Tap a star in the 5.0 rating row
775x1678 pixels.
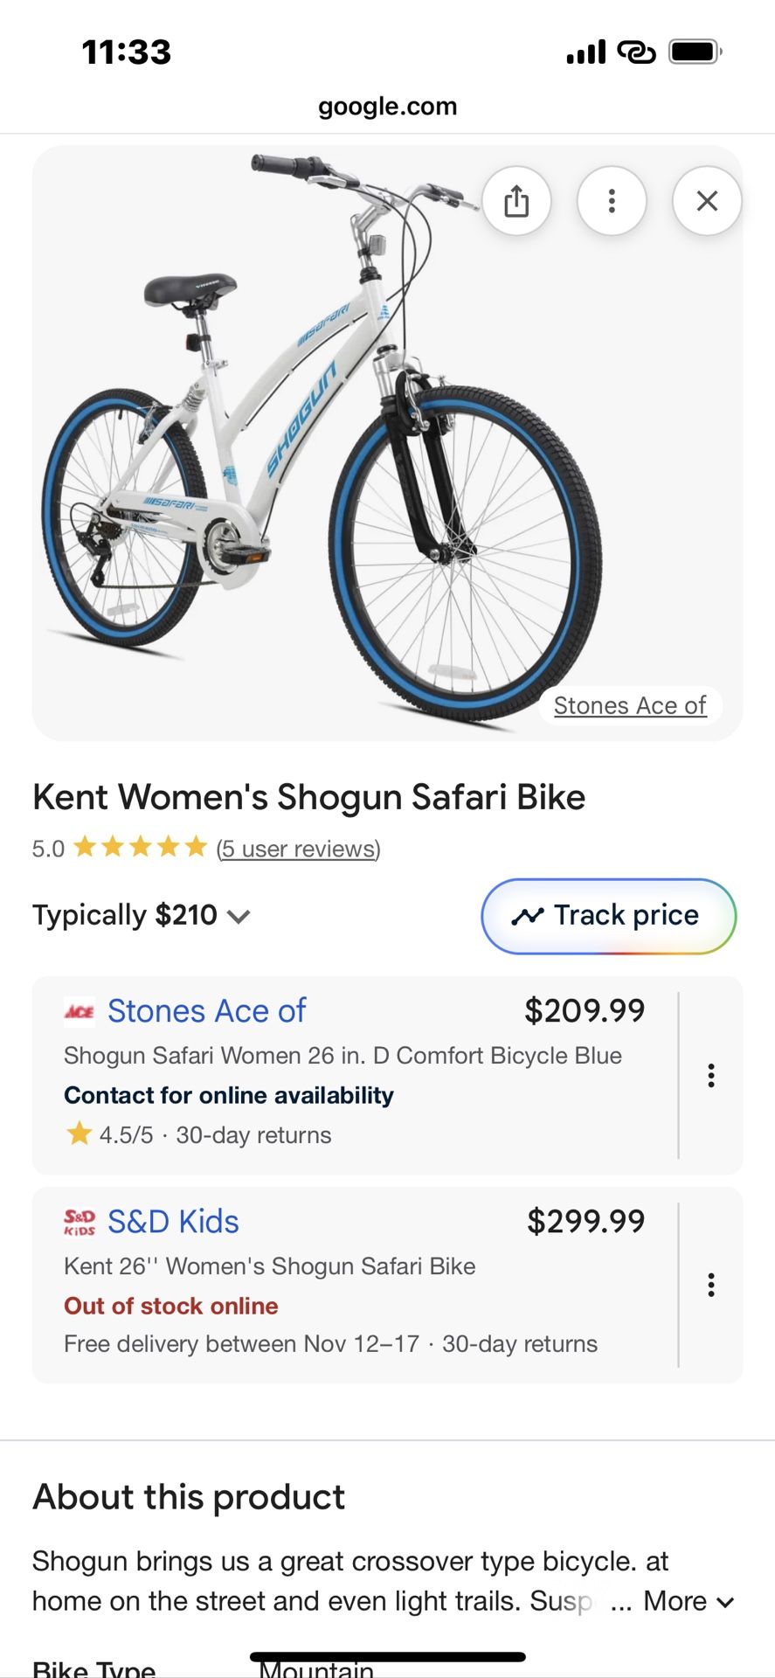point(140,846)
